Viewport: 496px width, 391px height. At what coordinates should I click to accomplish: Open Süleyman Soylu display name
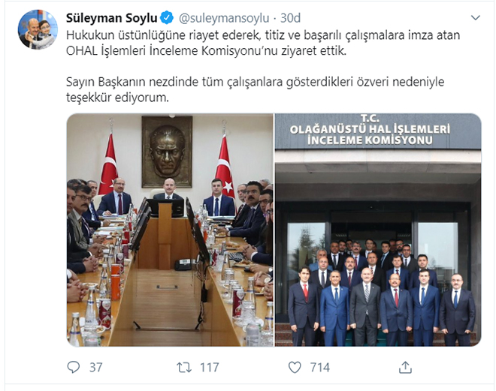coord(111,18)
